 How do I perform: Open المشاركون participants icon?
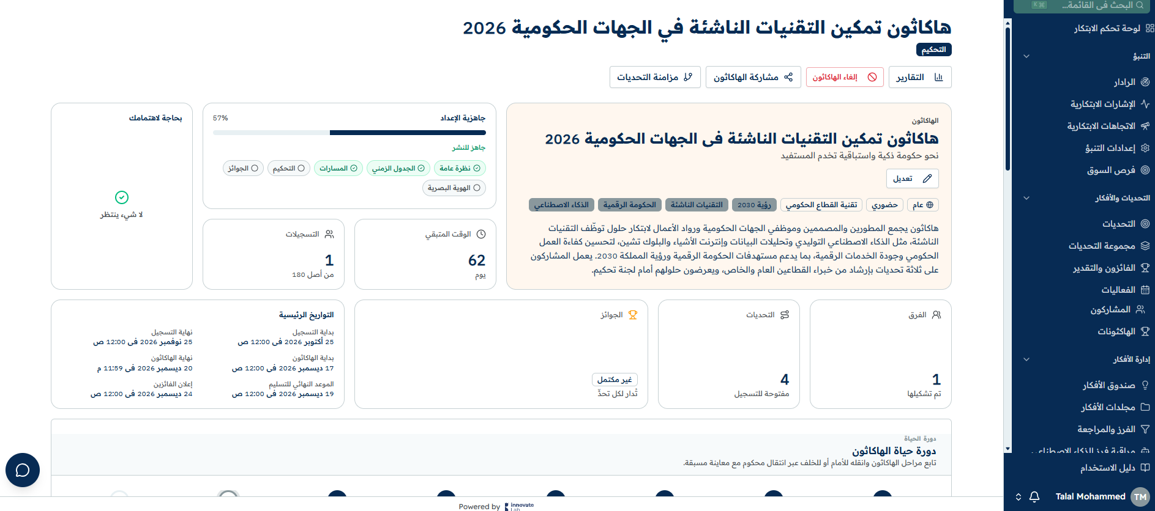[1140, 309]
